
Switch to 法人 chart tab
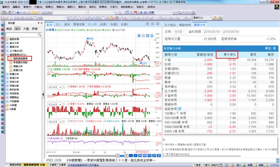pos(58,24)
